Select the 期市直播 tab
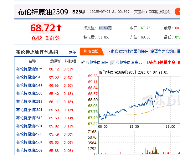The image size is (180, 155). [91, 51]
